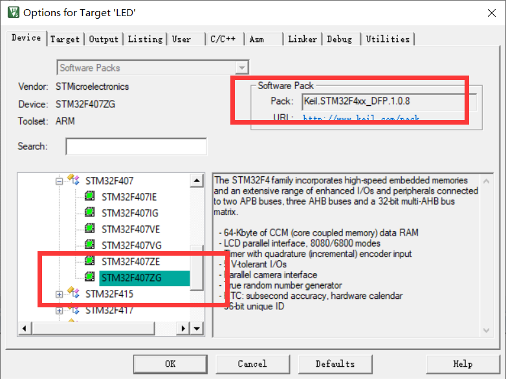
Task: Collapse the STM32F407 tree node
Action: pos(59,181)
